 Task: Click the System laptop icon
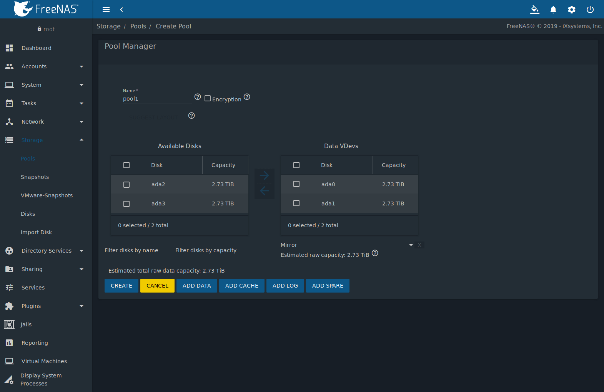coord(9,85)
